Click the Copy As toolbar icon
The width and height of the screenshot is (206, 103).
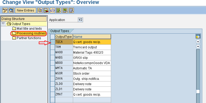(x=40, y=11)
